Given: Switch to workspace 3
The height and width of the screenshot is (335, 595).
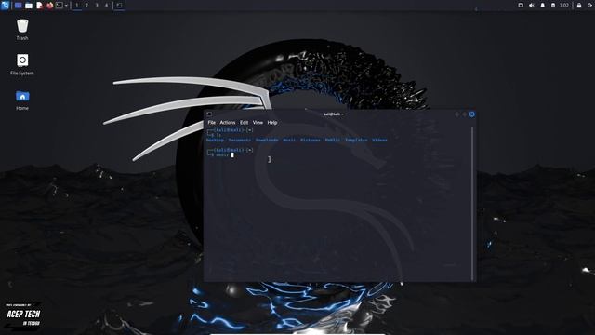Looking at the screenshot, I should pos(97,6).
